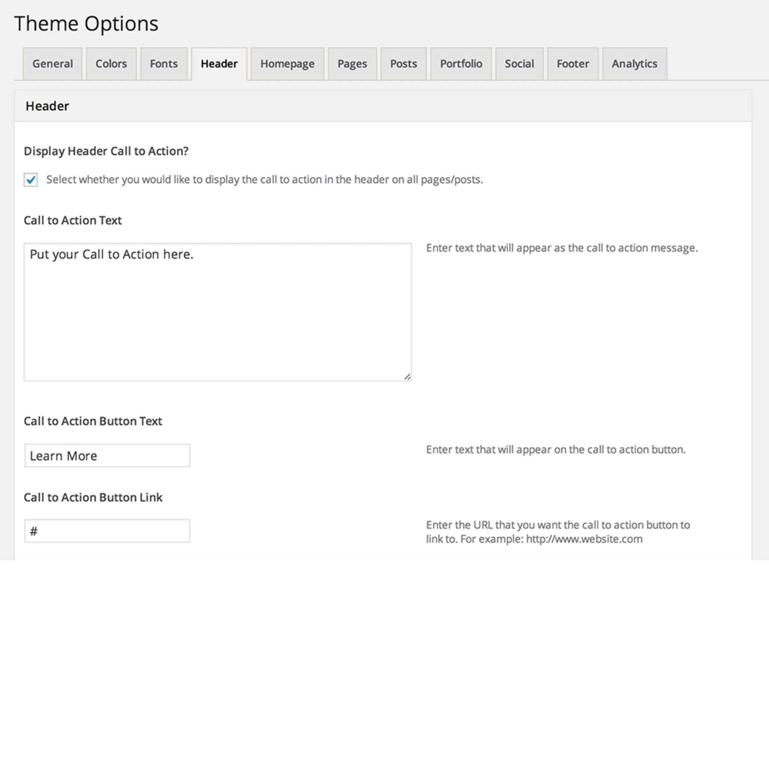Viewport: 769px width, 769px height.
Task: Click the Call to Action Button Text label
Action: [x=93, y=421]
